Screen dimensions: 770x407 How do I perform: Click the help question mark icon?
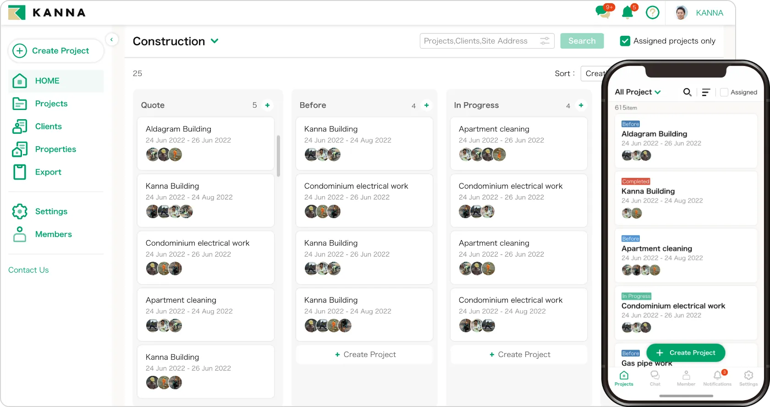coord(652,13)
